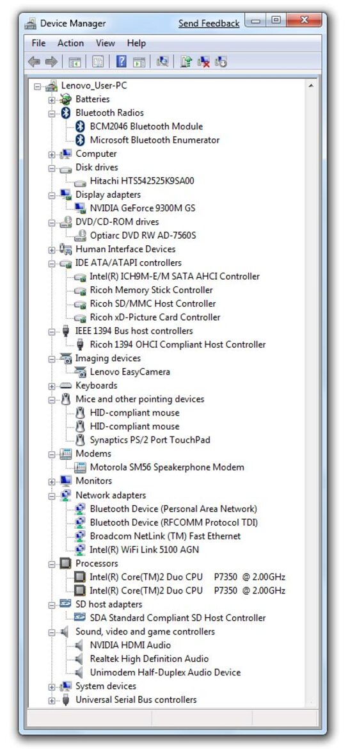Click Scan for hardware changes toolbar icon
The image size is (348, 749).
(162, 61)
